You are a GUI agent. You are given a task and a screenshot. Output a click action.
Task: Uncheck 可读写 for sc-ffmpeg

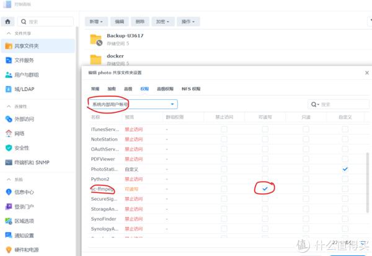265,189
